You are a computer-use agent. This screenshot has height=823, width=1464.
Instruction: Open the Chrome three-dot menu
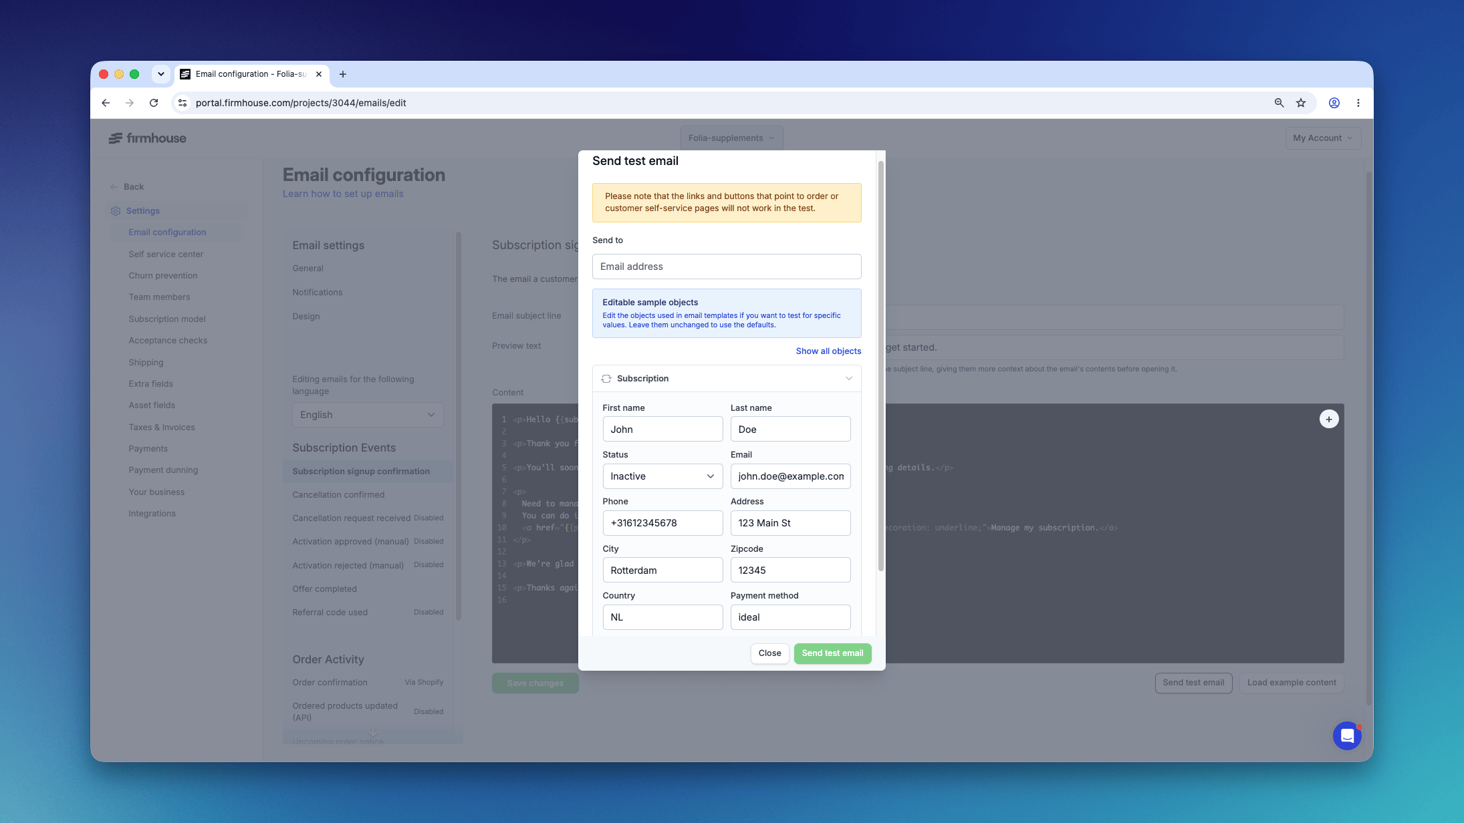point(1358,103)
